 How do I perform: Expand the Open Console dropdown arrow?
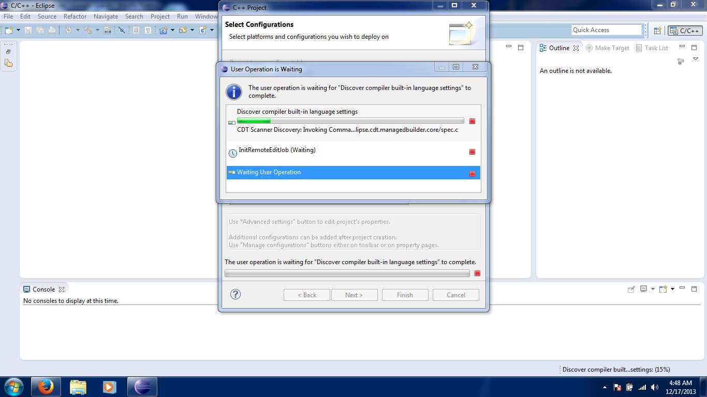(x=672, y=289)
